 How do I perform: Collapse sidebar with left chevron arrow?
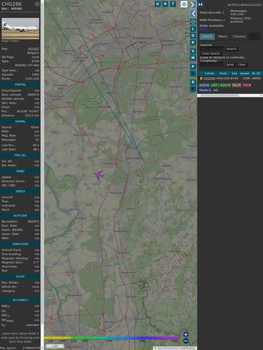[193, 13]
